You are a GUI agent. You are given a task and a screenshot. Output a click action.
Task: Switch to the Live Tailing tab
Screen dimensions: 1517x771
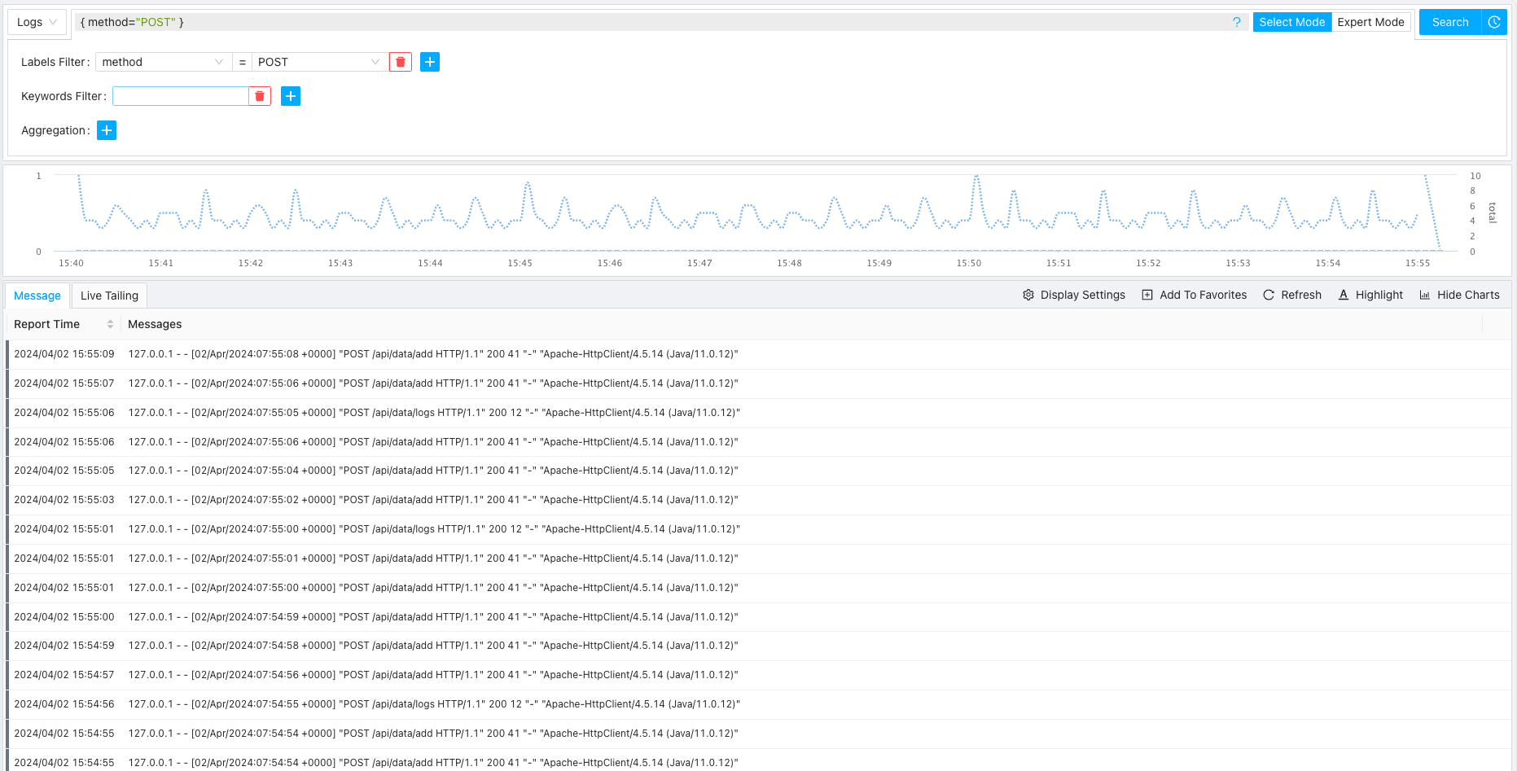pyautogui.click(x=109, y=296)
